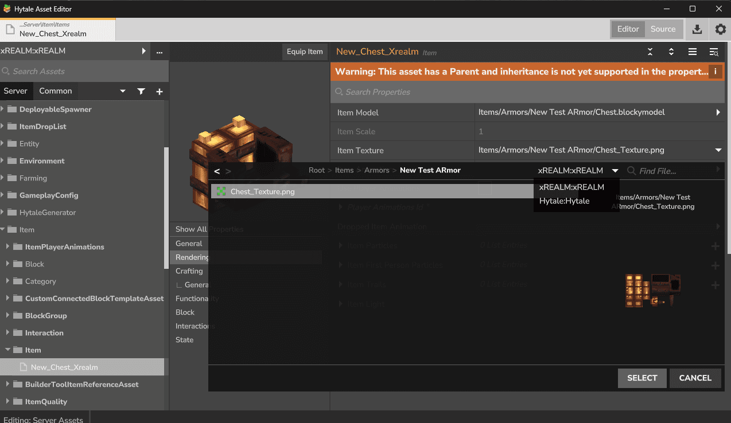
Task: Open settings gear icon
Action: [720, 29]
